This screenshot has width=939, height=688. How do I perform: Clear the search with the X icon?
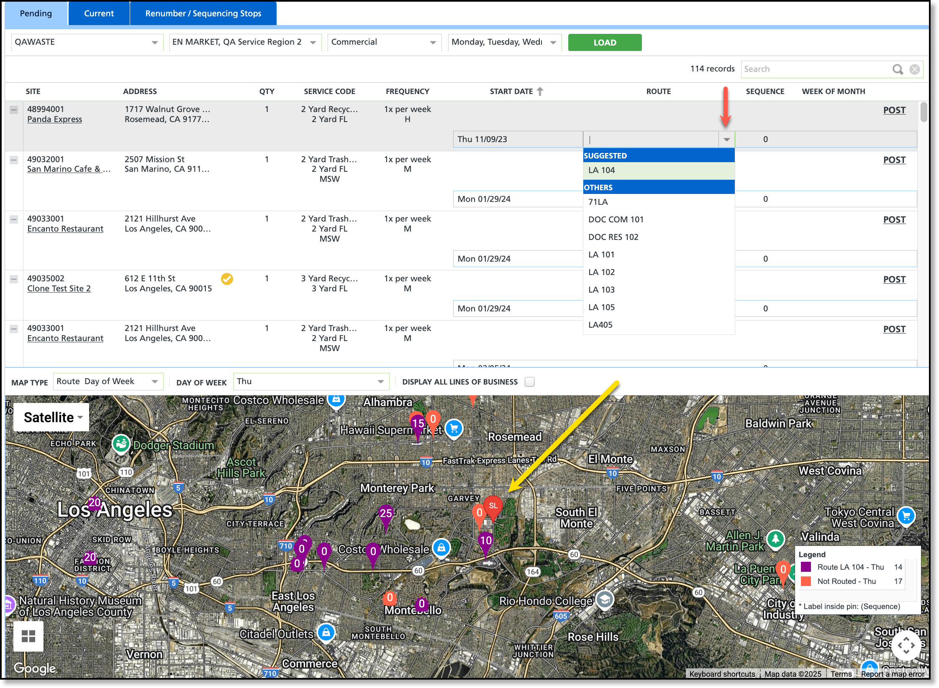(915, 69)
